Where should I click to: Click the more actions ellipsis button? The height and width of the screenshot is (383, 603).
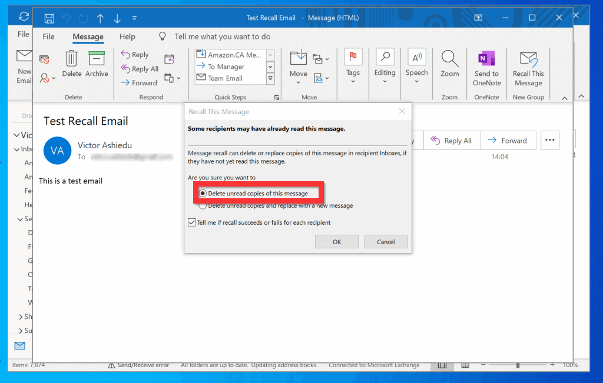tap(550, 140)
